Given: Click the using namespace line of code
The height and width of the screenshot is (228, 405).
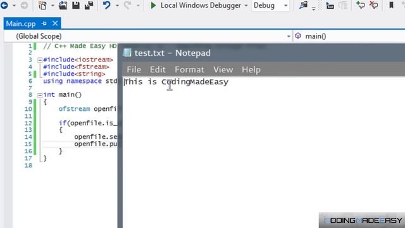Looking at the screenshot, I should tap(80, 81).
